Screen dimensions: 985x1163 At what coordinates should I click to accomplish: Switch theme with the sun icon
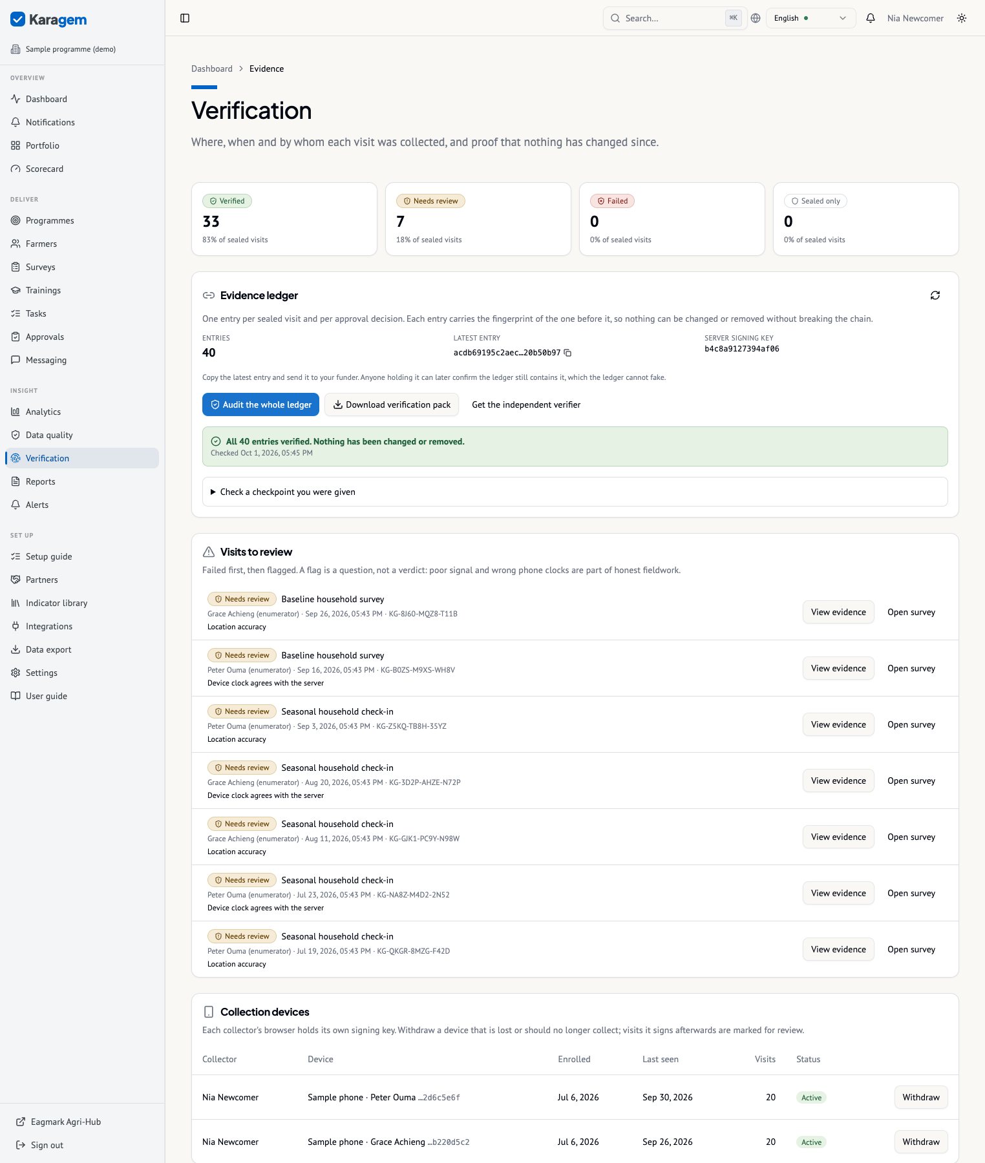click(962, 18)
